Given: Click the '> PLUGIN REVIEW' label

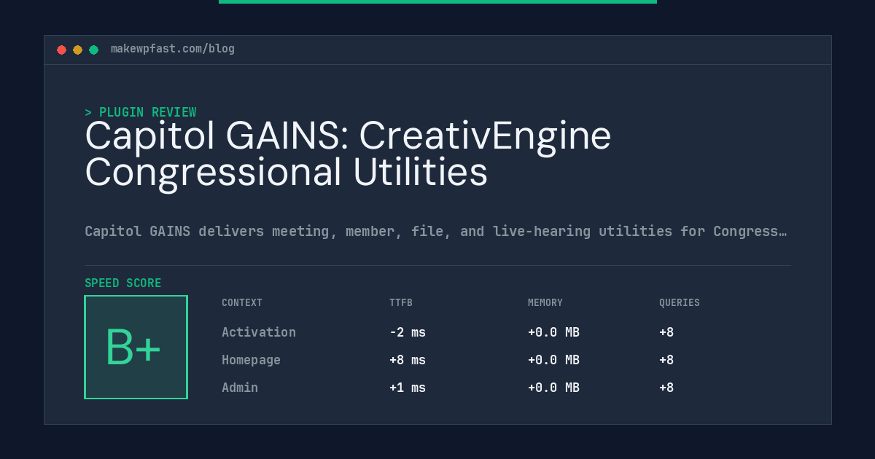Looking at the screenshot, I should pyautogui.click(x=141, y=112).
